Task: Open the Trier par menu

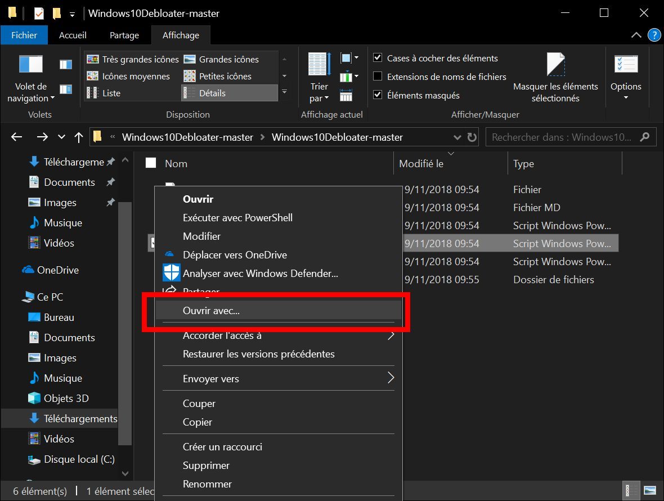Action: pos(319,78)
